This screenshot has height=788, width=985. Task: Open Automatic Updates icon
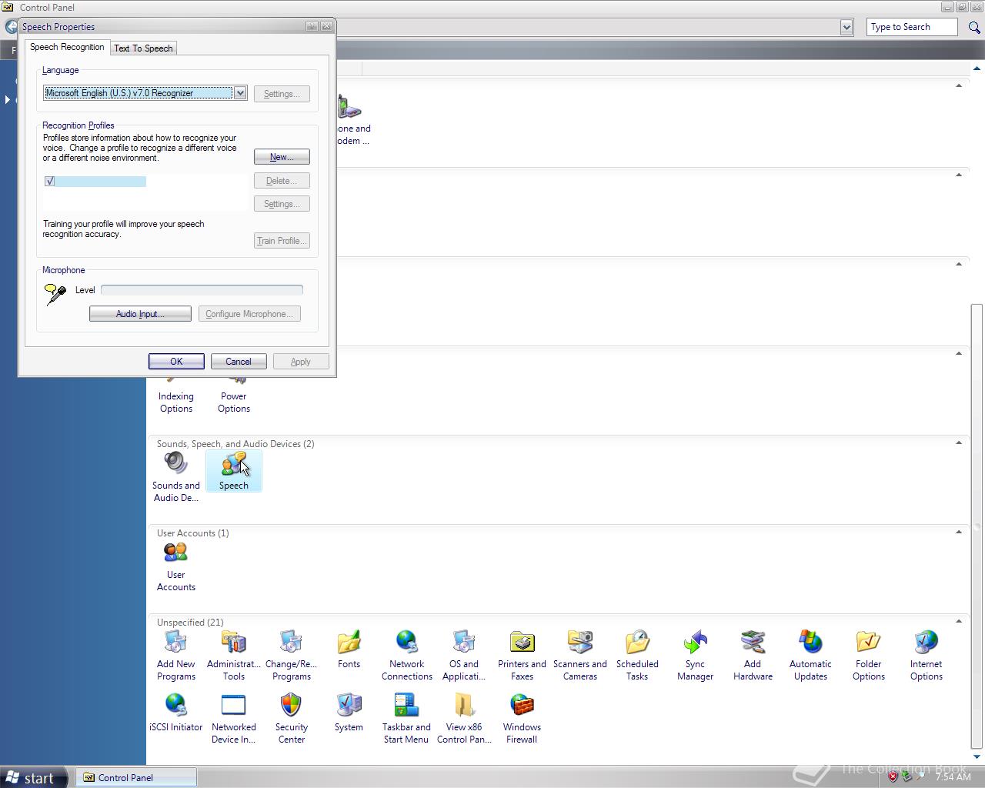coord(810,656)
